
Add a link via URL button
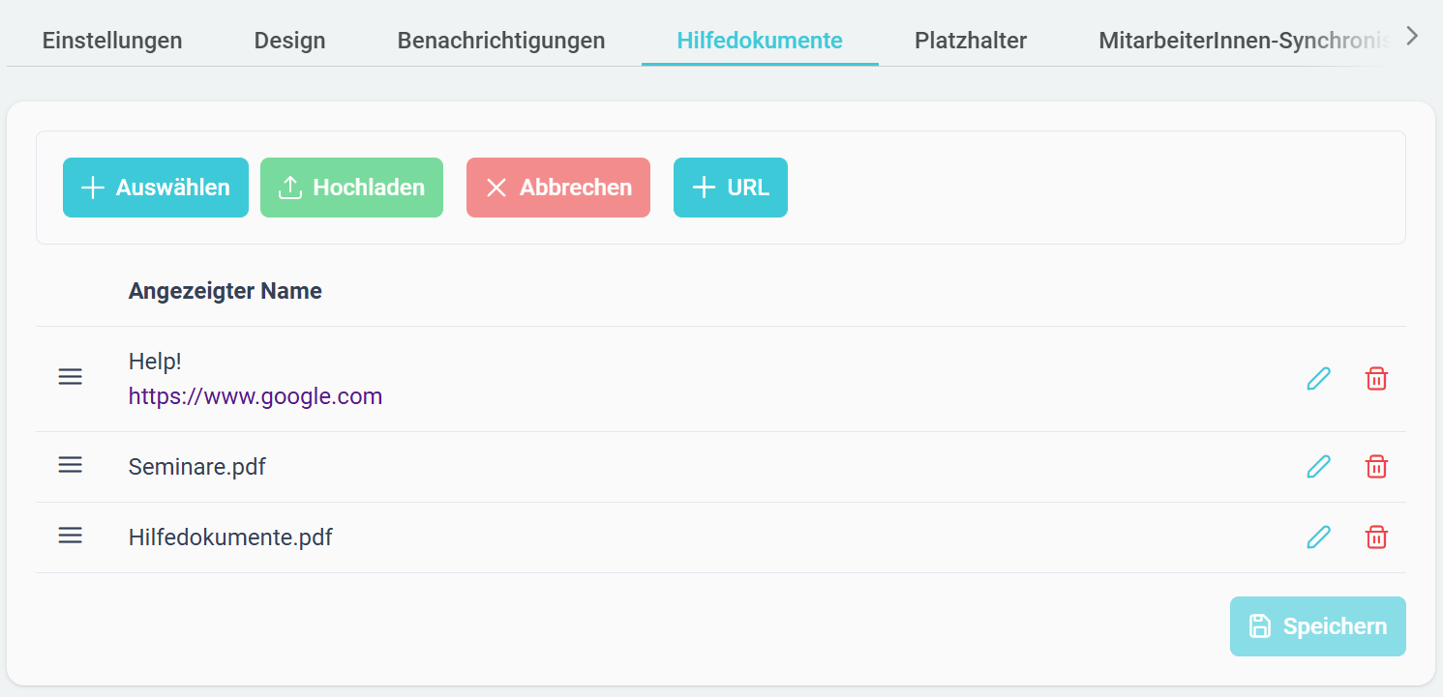tap(731, 188)
